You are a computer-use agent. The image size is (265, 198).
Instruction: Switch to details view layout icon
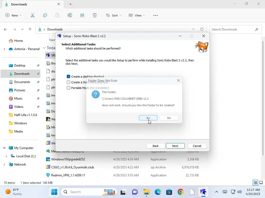point(255,183)
